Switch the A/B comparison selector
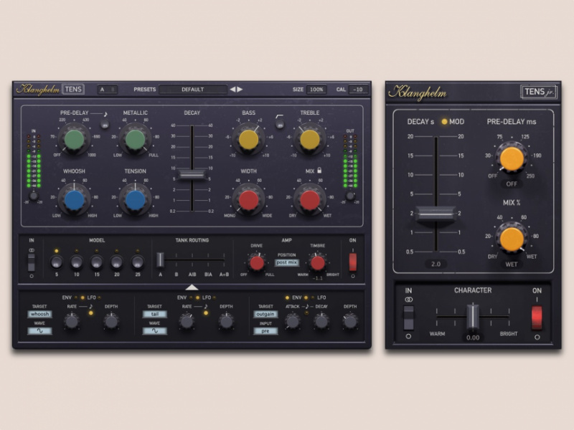574x430 pixels. coord(107,89)
